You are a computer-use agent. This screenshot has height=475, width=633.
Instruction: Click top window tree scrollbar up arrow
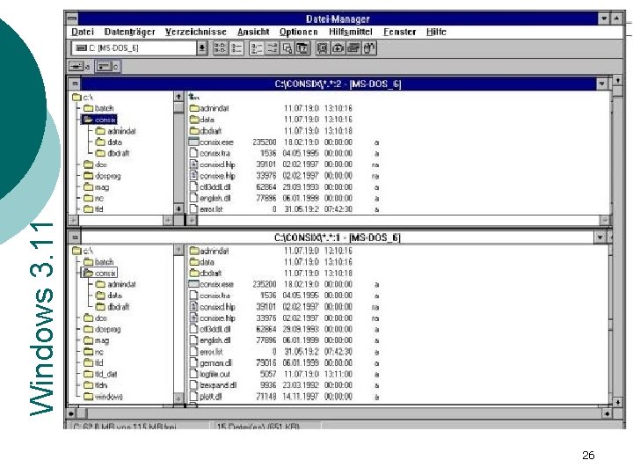point(178,97)
